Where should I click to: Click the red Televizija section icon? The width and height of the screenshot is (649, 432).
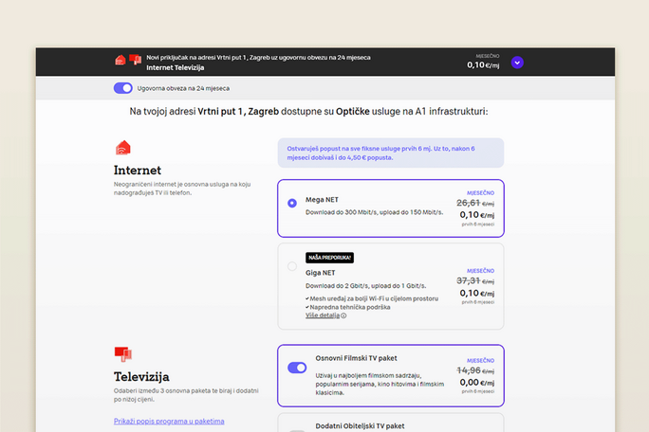click(x=122, y=354)
